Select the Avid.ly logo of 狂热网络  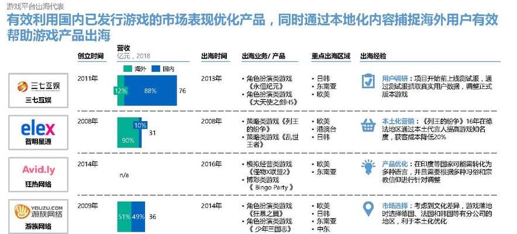39,170
